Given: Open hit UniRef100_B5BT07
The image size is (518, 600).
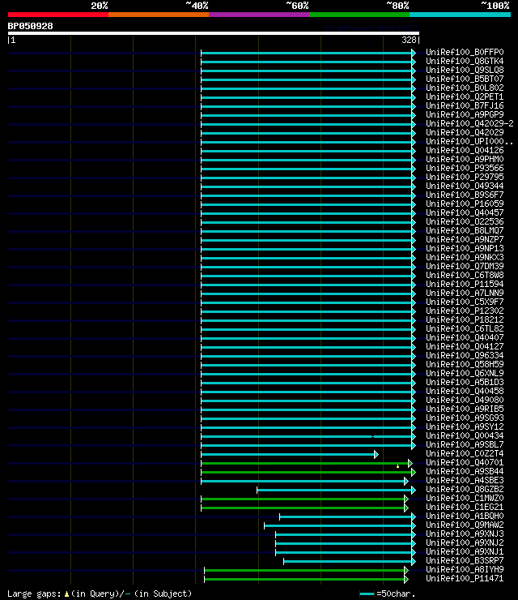Looking at the screenshot, I should click(x=465, y=79).
